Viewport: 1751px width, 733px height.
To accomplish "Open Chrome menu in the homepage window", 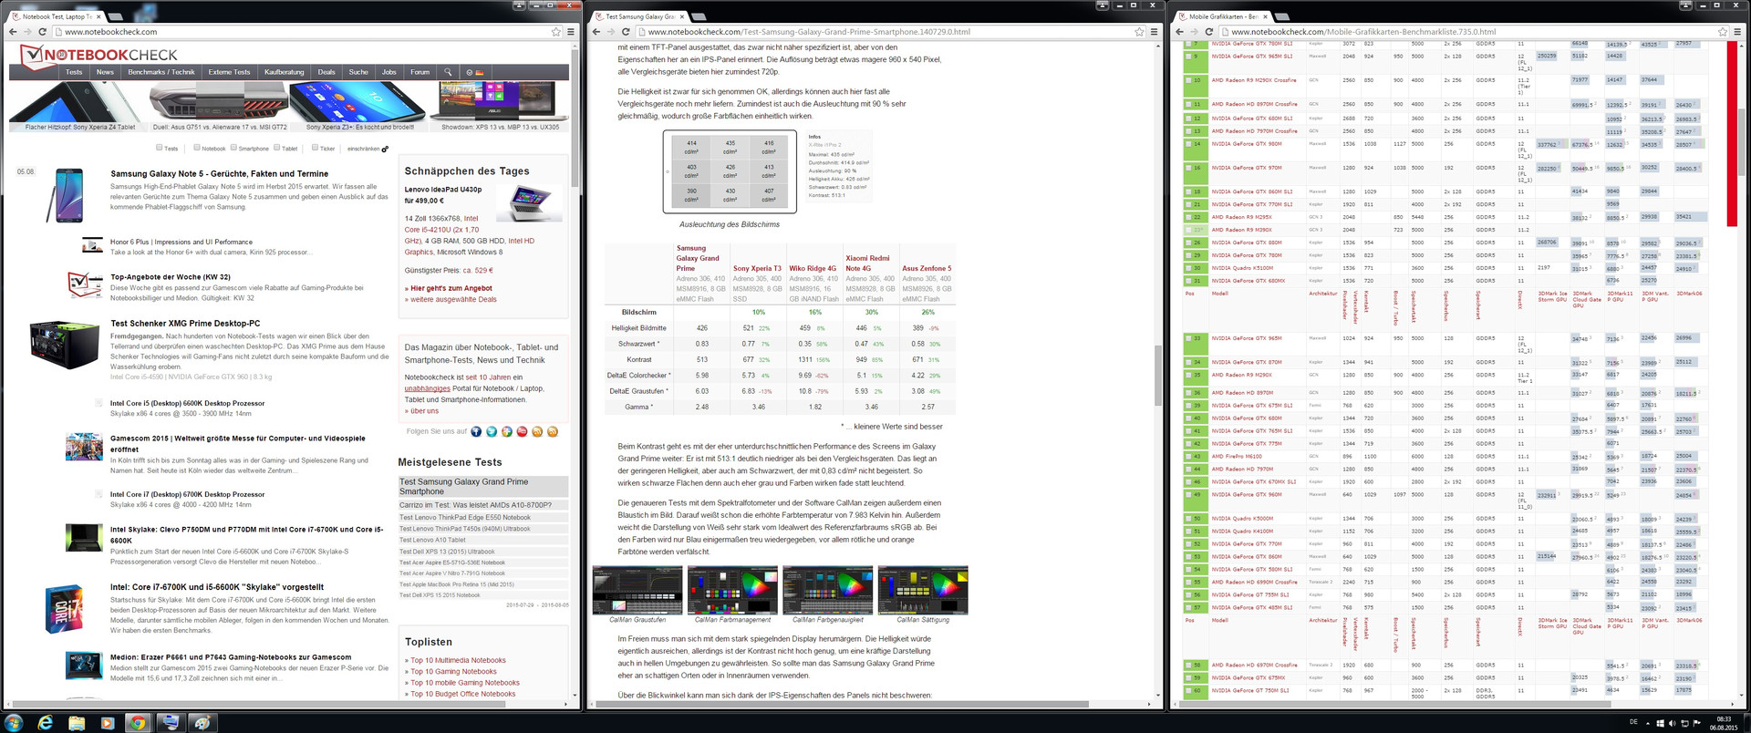I will (571, 32).
